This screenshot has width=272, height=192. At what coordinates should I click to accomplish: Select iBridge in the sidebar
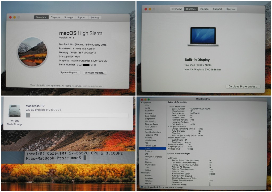[148, 170]
